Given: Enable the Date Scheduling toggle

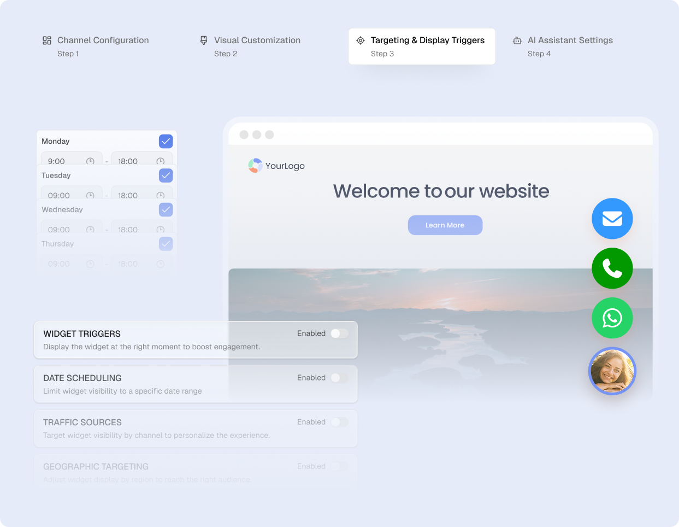Looking at the screenshot, I should click(x=339, y=378).
